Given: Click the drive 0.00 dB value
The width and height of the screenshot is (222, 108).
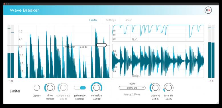Looking at the screenshot, I should click(x=50, y=99).
